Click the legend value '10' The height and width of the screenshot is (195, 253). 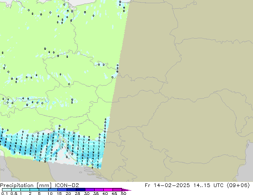click(x=50, y=193)
